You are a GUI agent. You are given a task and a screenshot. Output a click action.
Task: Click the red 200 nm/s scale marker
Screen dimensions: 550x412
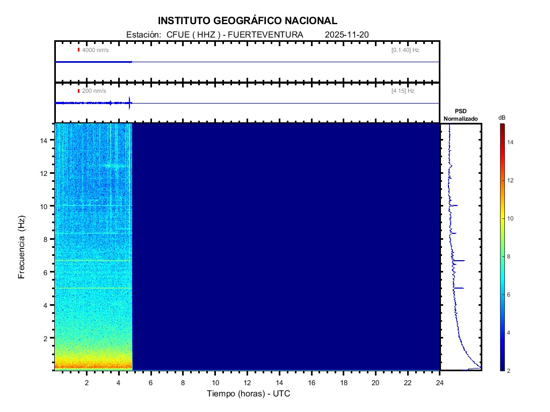[x=78, y=91]
